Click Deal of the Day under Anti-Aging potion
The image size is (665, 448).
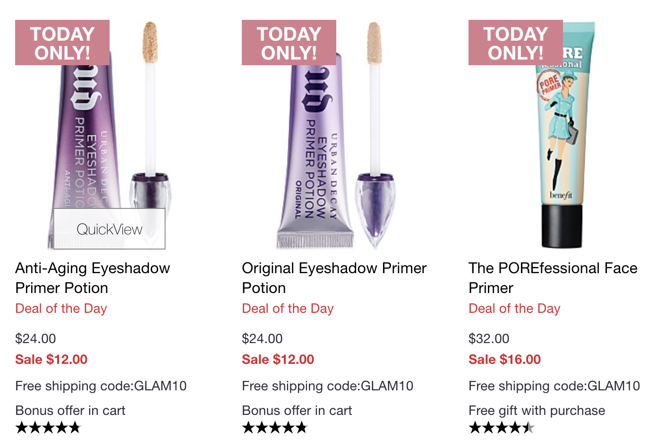pos(61,309)
